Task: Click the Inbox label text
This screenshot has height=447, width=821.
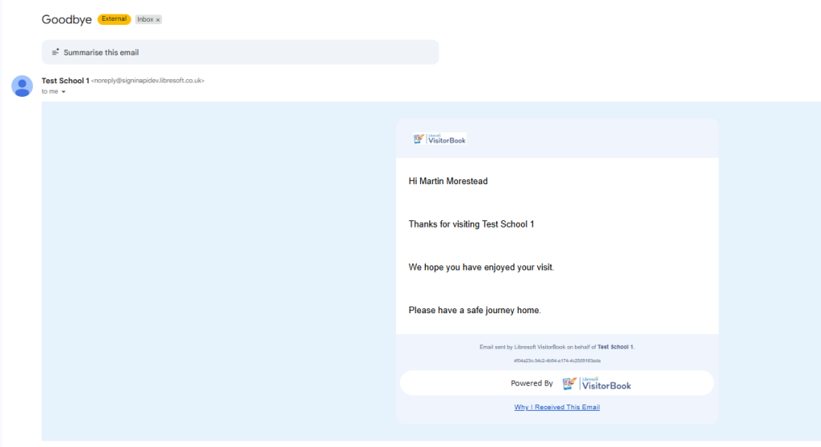Action: pyautogui.click(x=145, y=19)
